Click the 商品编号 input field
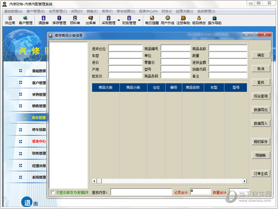This screenshot has width=278, height=209. [x=175, y=48]
